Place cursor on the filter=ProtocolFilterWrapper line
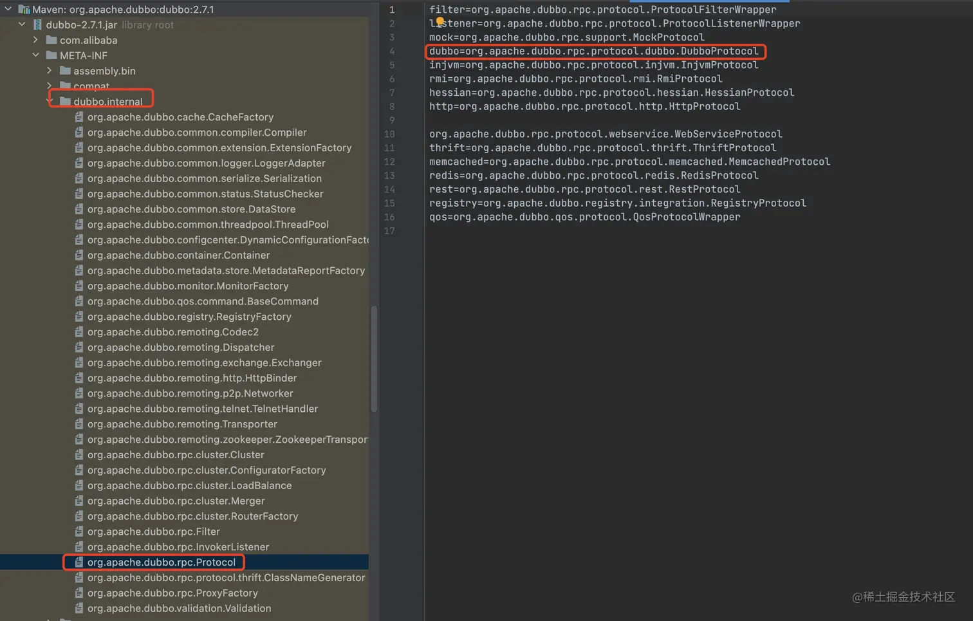Image resolution: width=973 pixels, height=621 pixels. coord(602,10)
